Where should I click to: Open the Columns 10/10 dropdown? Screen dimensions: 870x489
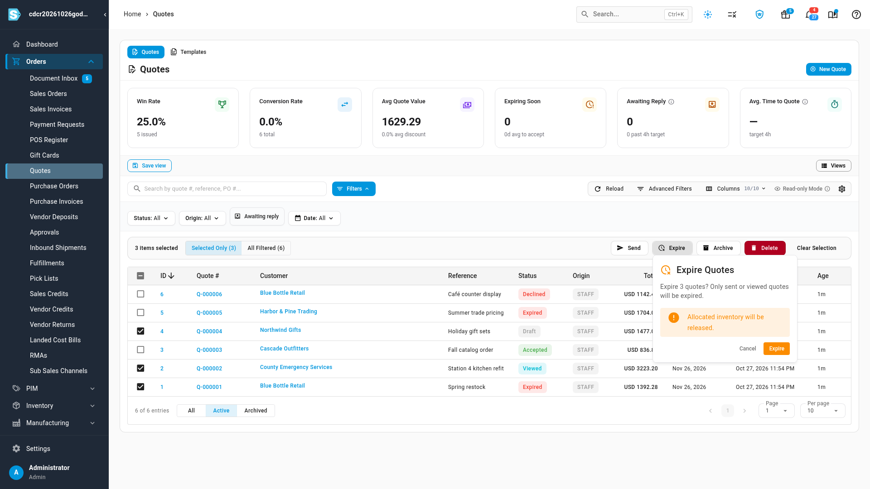tap(736, 189)
